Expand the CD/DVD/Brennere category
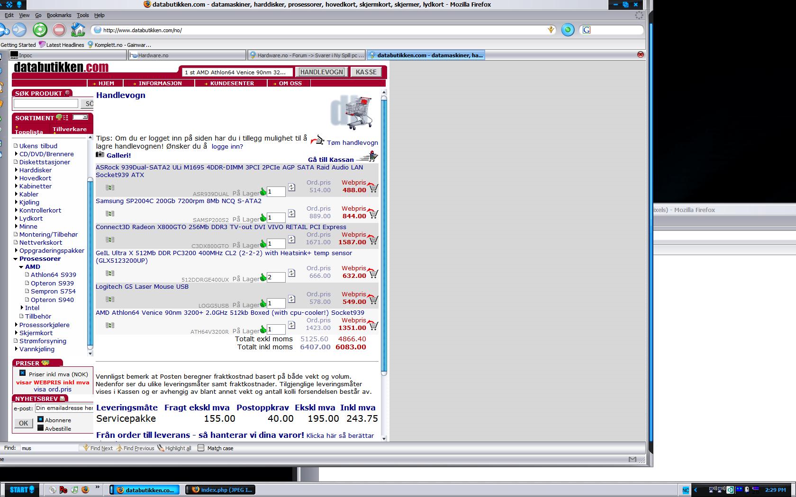Viewport: 796px width, 497px height. pos(16,154)
